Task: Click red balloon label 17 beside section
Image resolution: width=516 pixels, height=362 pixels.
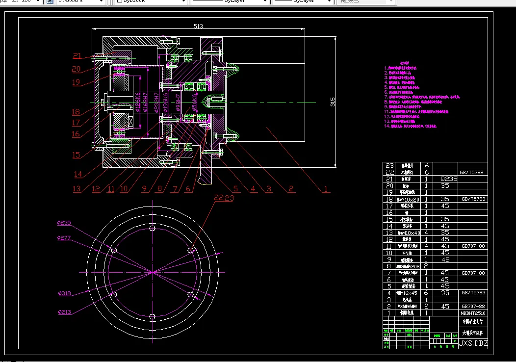Action: coord(76,123)
